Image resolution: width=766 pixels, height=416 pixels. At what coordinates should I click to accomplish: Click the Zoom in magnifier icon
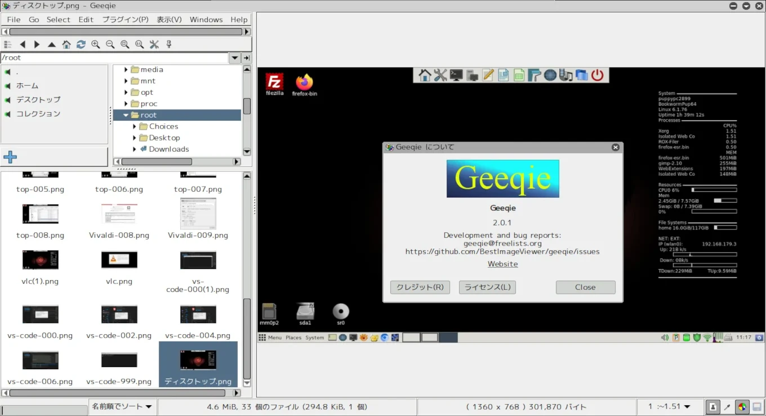click(96, 45)
